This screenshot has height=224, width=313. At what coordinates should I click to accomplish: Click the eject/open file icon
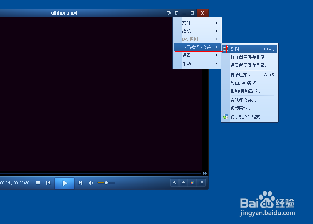[183, 183]
